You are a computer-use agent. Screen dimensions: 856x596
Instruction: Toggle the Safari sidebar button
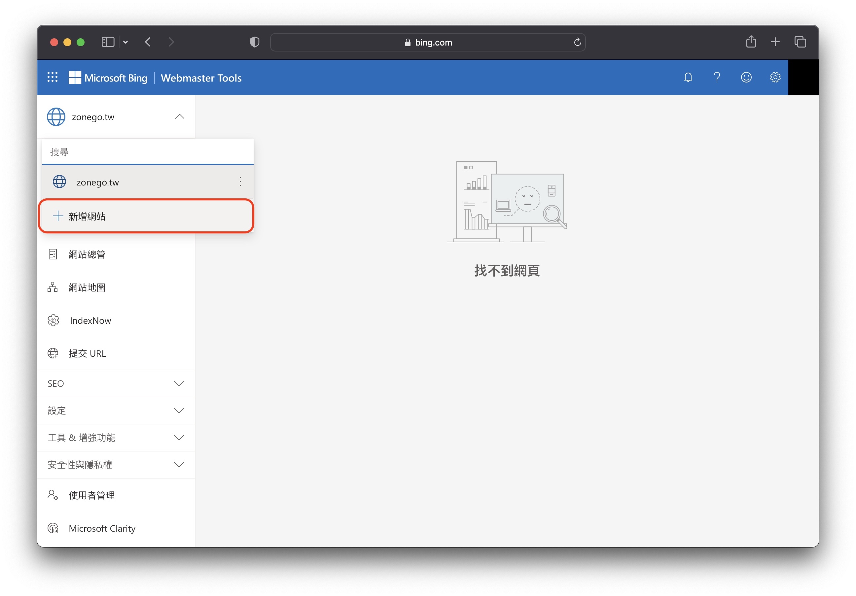coord(108,42)
